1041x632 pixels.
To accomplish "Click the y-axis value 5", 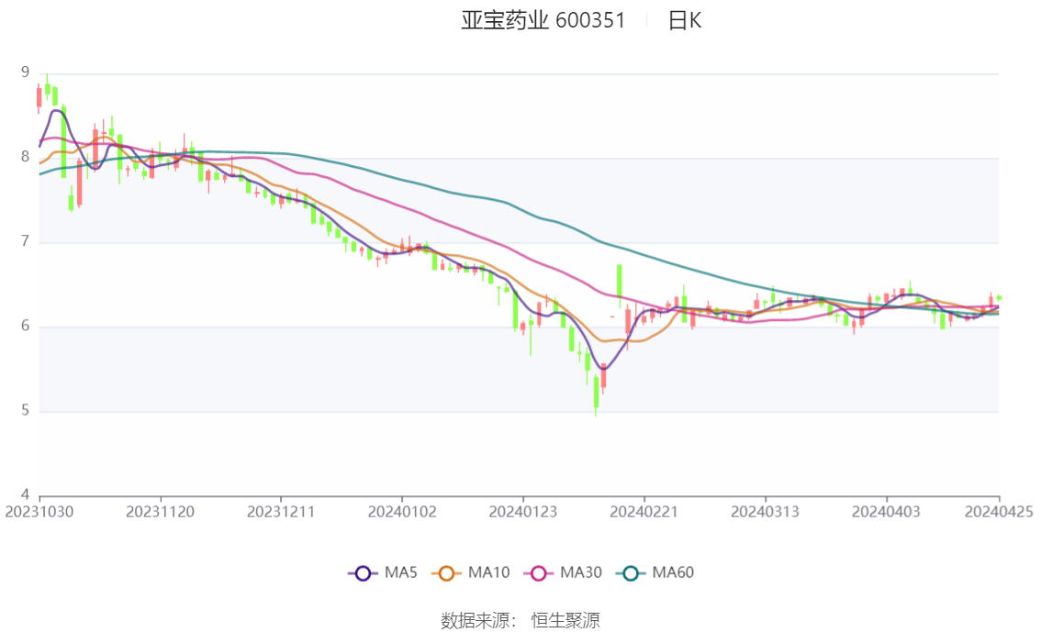I will click(x=25, y=411).
